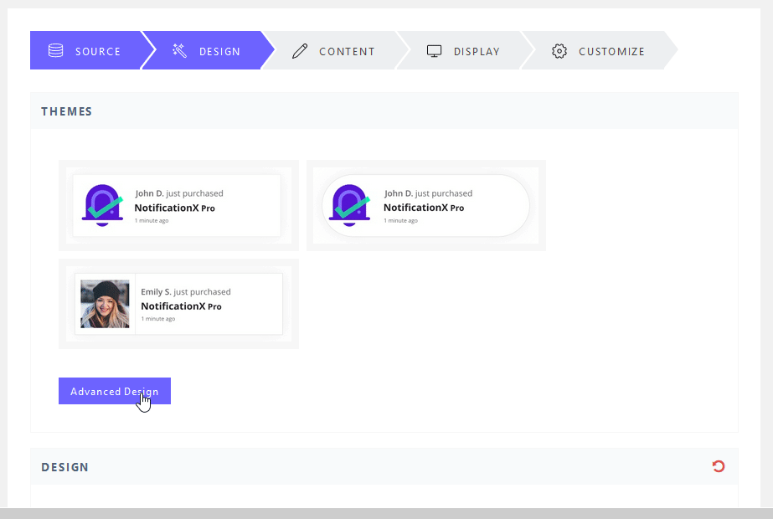This screenshot has height=519, width=773.
Task: Click the Design section header title
Action: pos(65,467)
